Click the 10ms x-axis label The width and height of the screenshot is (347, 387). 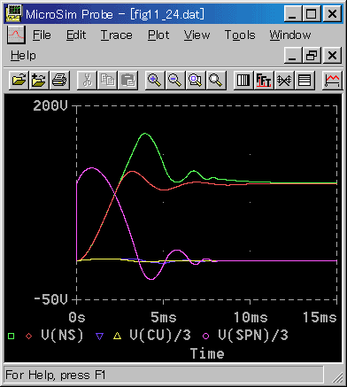tap(251, 318)
